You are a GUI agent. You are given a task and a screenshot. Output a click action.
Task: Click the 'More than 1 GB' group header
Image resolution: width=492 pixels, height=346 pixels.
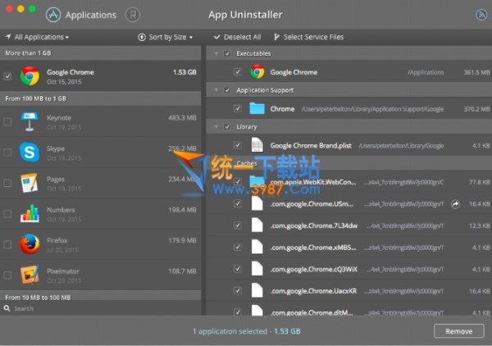(x=100, y=53)
